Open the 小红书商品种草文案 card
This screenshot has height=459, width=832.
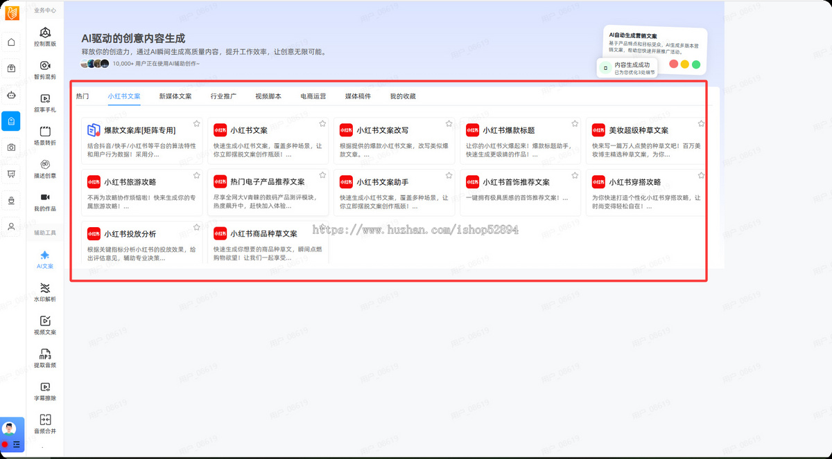[268, 243]
